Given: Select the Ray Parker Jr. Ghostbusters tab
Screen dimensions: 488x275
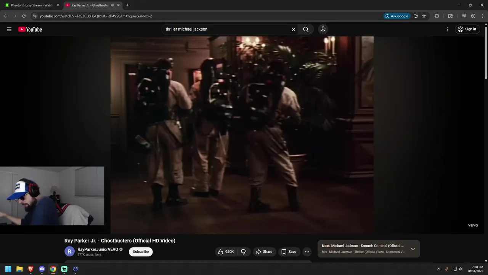Looking at the screenshot, I should point(90,5).
